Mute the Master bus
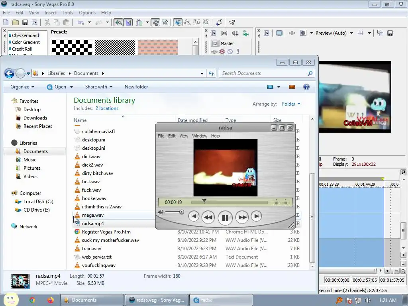 [230, 51]
